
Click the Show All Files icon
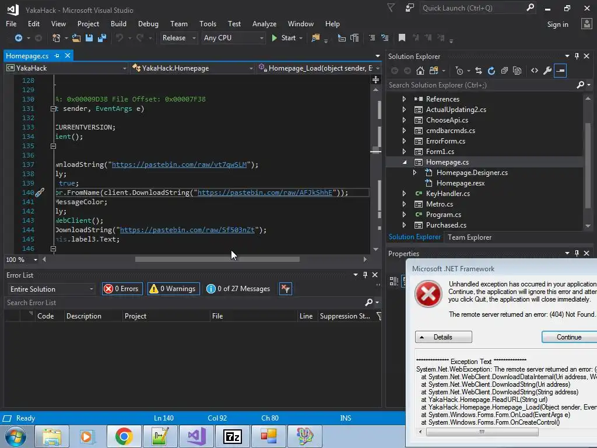tap(517, 71)
